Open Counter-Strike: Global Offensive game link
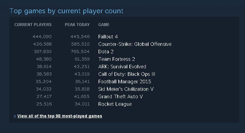This screenshot has height=133, width=245. pyautogui.click(x=135, y=44)
